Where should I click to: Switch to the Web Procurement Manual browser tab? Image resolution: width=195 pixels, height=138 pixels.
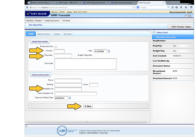[40, 3]
